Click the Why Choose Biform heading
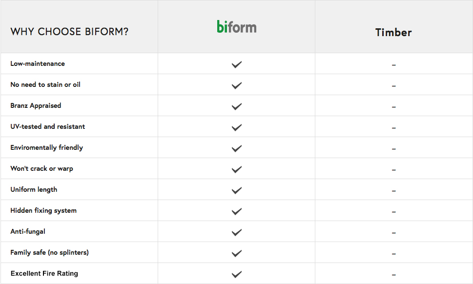Screen dimensions: 473x284 (x=69, y=32)
